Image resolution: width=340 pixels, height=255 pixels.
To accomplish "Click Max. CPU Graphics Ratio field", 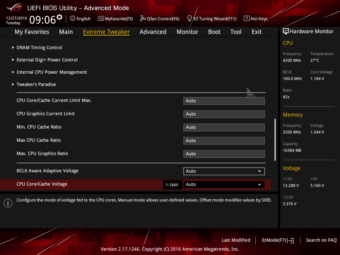I will click(x=224, y=154).
